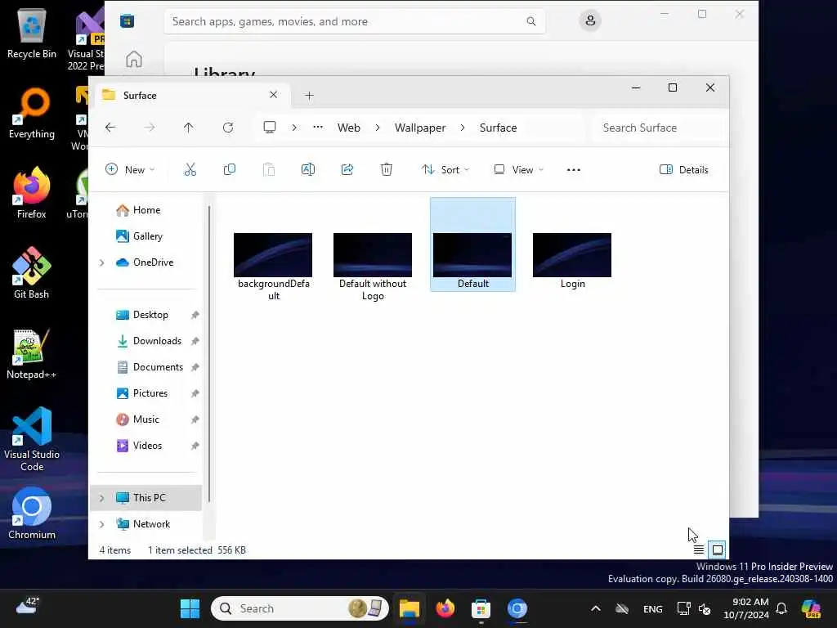Open the New dropdown menu
The height and width of the screenshot is (628, 837).
tap(130, 170)
